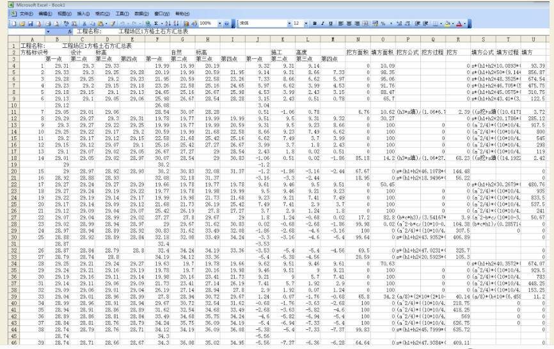
Task: Select row header 27
Action: pyautogui.click(x=14, y=217)
